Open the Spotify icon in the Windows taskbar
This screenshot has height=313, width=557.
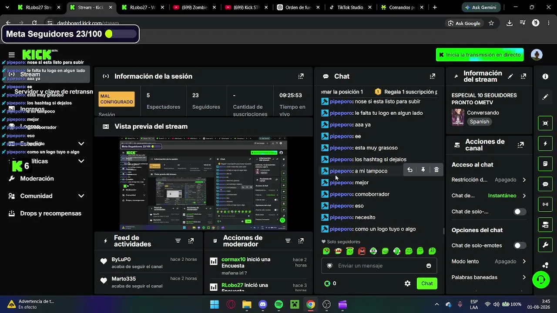(278, 304)
